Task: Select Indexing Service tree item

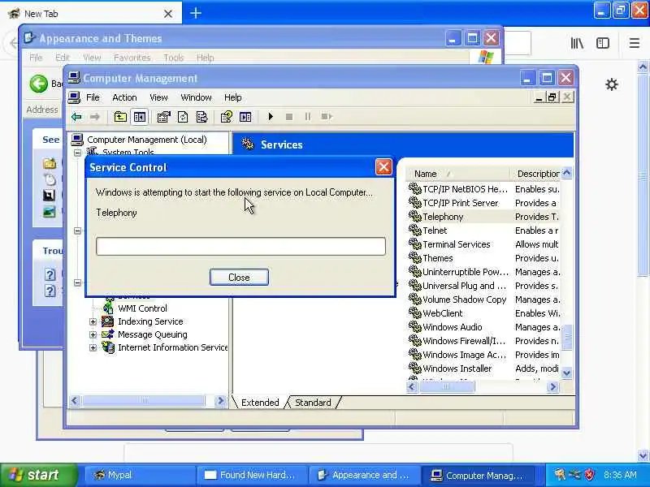Action: coord(150,321)
